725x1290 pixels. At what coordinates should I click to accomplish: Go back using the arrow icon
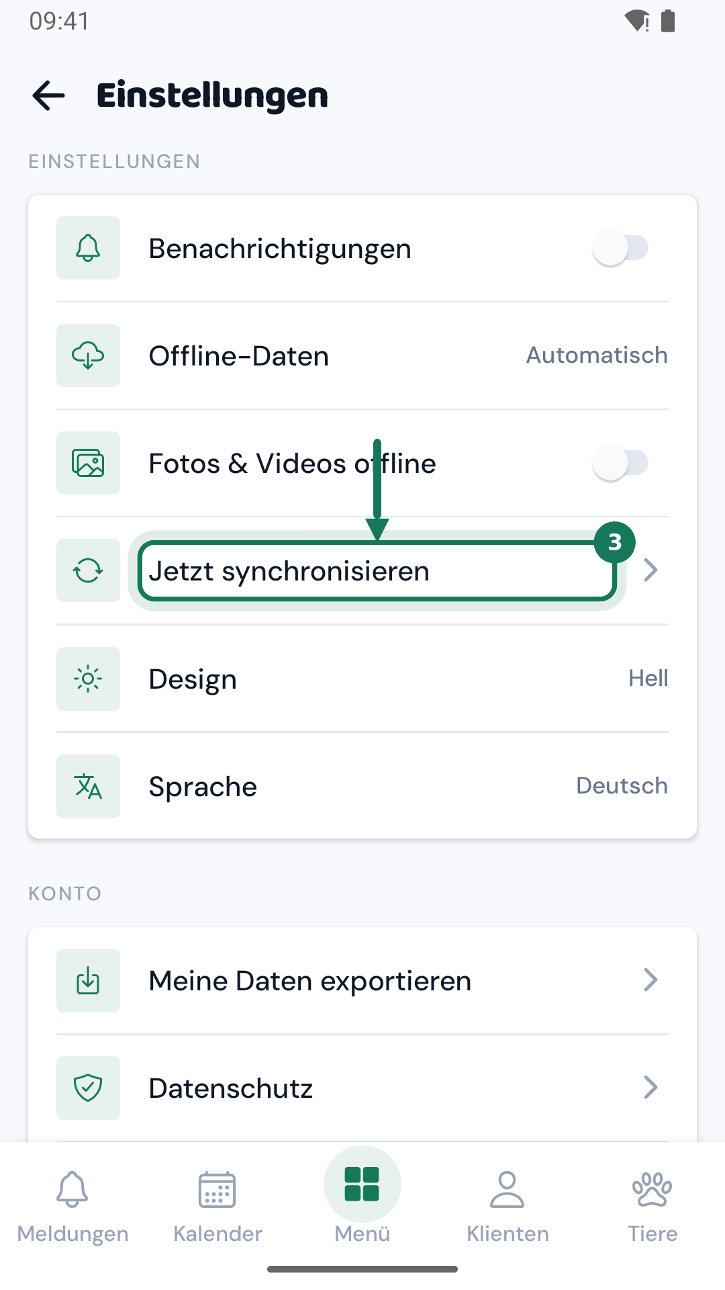[x=48, y=95]
